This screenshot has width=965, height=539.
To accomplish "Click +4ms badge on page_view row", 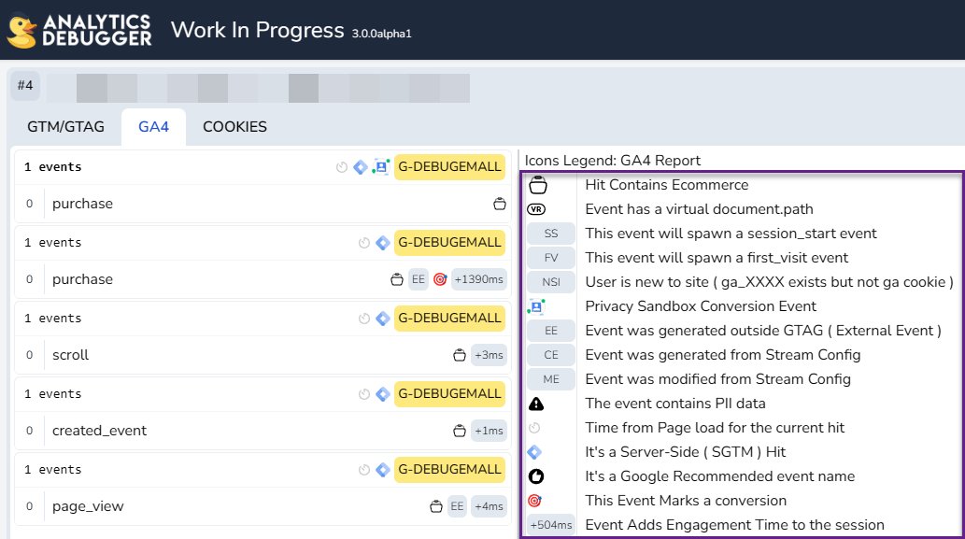I will (x=489, y=506).
